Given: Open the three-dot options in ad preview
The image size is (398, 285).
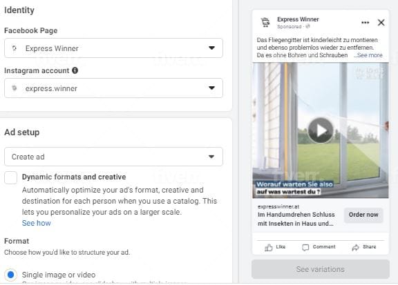Looking at the screenshot, I should pos(365,23).
